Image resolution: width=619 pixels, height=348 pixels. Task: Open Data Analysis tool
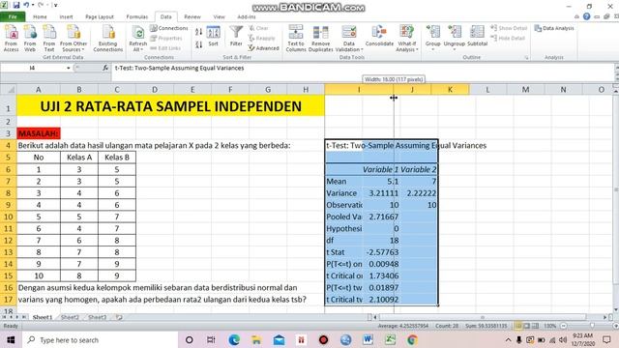coord(554,28)
